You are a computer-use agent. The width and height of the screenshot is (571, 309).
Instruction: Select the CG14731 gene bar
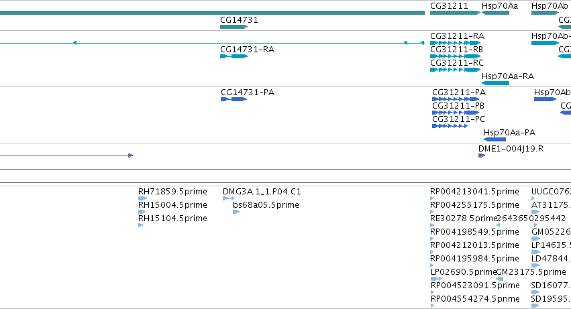[233, 27]
